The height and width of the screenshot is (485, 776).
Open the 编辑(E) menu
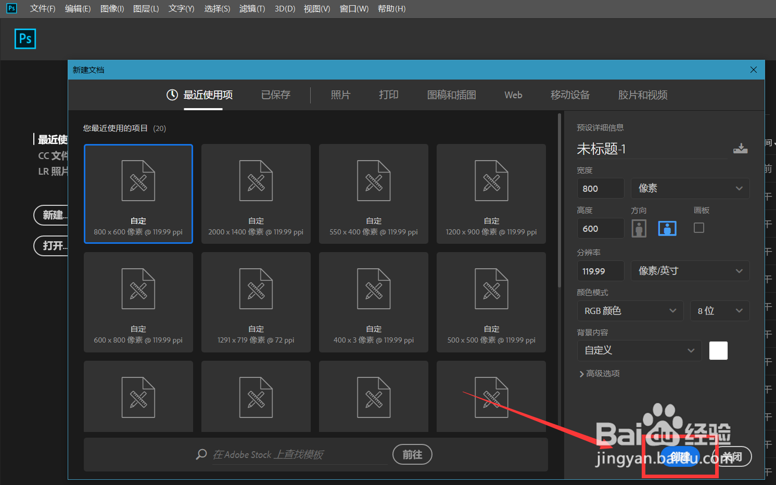[x=78, y=9]
